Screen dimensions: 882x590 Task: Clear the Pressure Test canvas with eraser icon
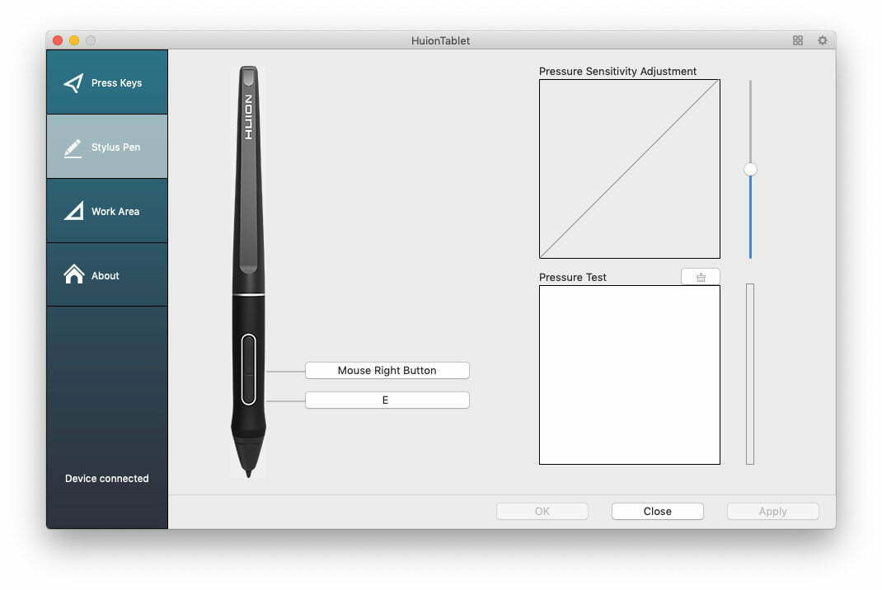[701, 277]
